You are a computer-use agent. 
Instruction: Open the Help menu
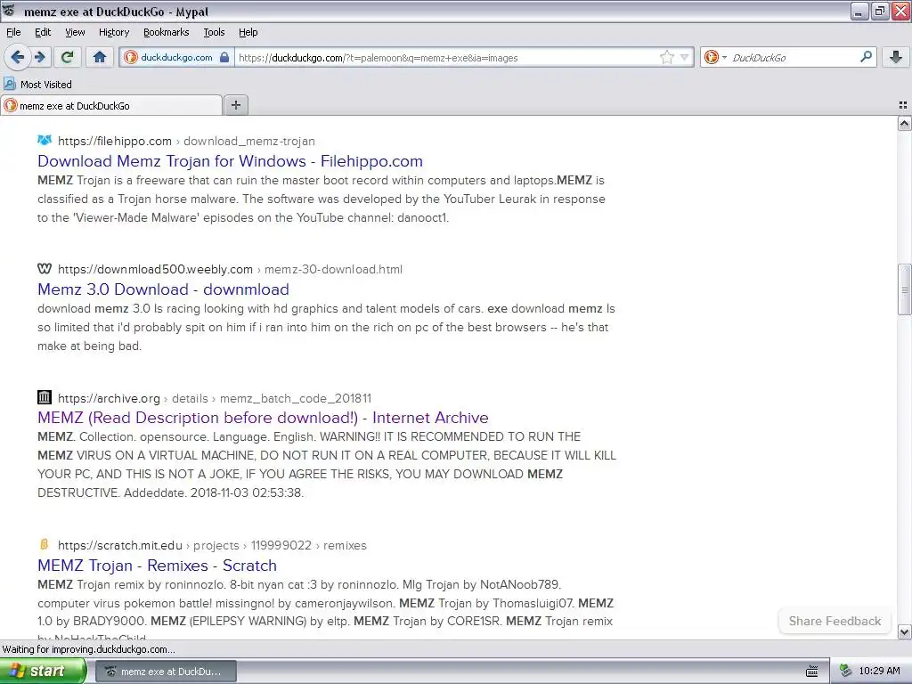[x=248, y=32]
